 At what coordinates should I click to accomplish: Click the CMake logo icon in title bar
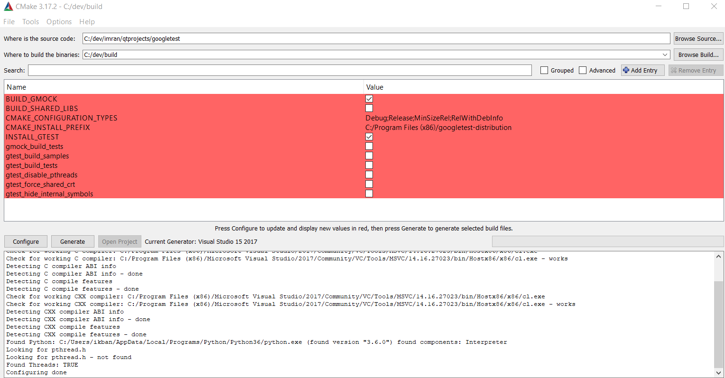(x=8, y=7)
